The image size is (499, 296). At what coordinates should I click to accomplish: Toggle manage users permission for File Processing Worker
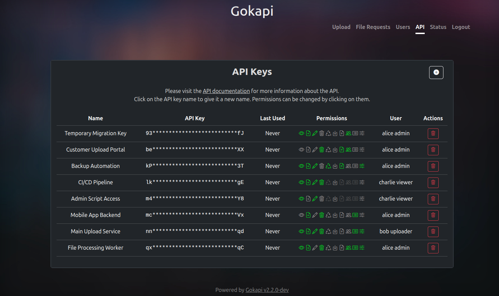pos(348,248)
